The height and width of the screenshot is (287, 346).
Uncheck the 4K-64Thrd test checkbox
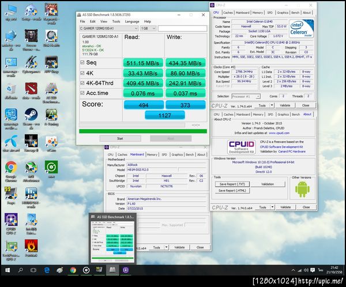tap(82, 83)
